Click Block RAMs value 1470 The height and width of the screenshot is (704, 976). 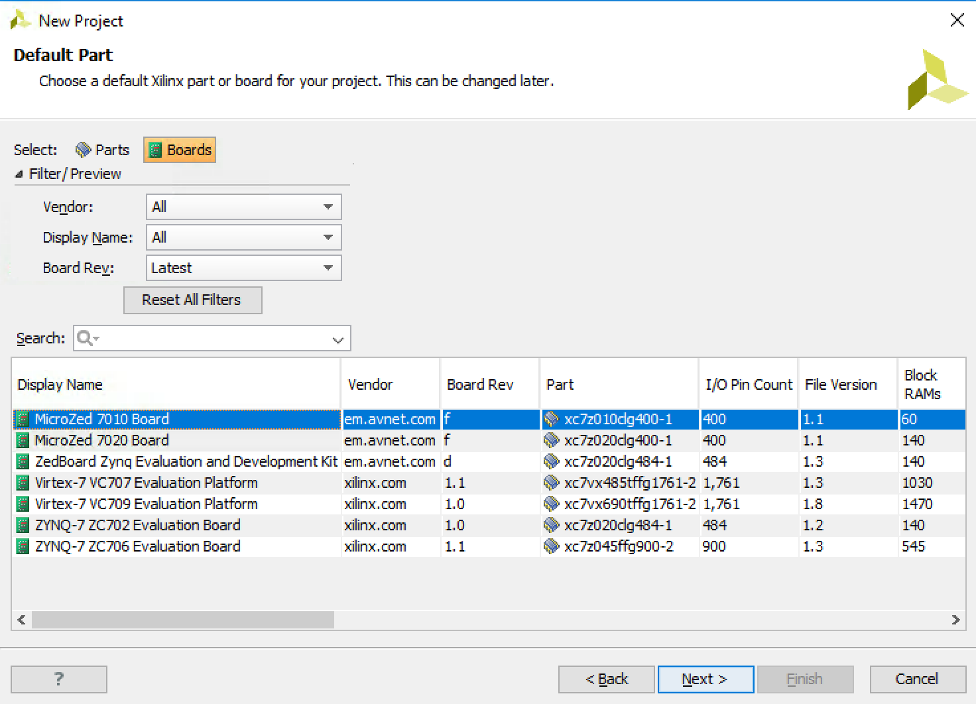pyautogui.click(x=917, y=504)
